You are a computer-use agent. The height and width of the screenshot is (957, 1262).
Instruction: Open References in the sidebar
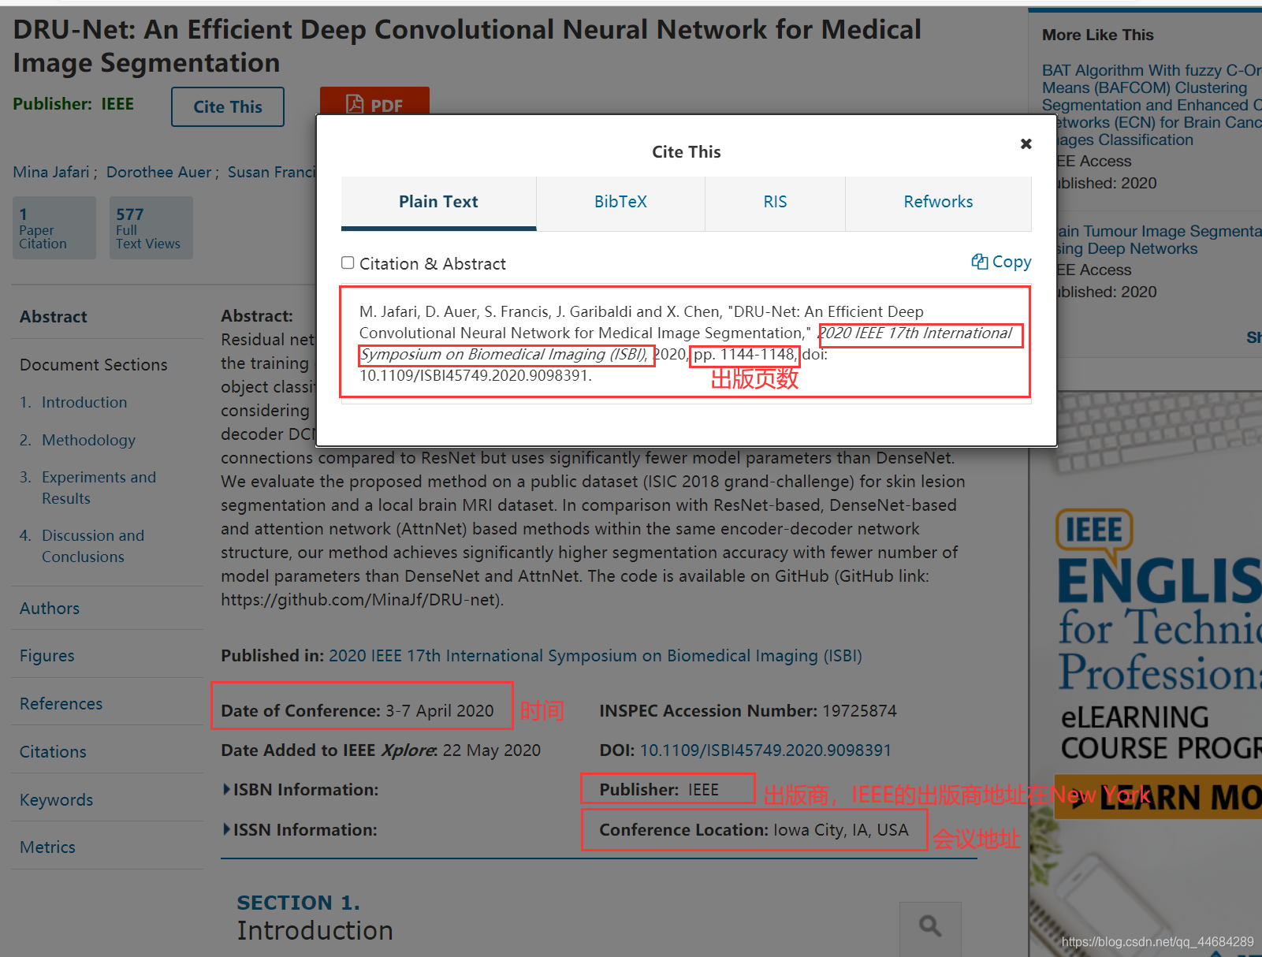point(61,704)
